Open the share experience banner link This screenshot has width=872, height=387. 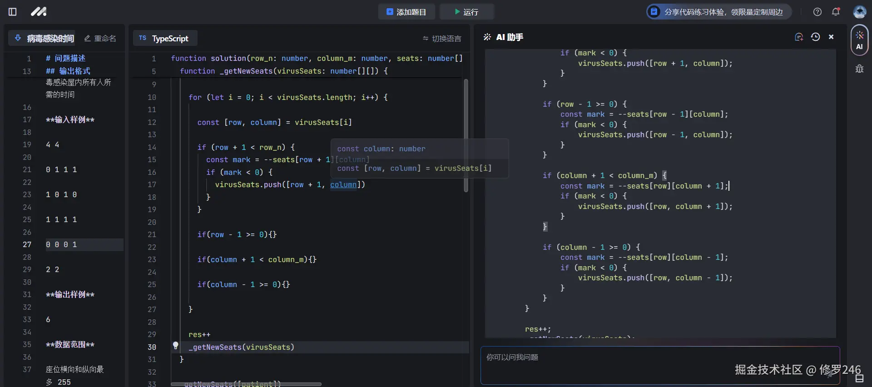tap(718, 12)
